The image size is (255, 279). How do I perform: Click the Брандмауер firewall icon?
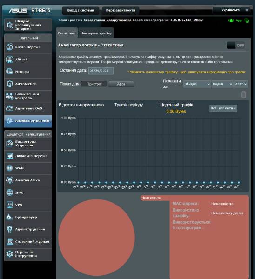click(x=10, y=217)
